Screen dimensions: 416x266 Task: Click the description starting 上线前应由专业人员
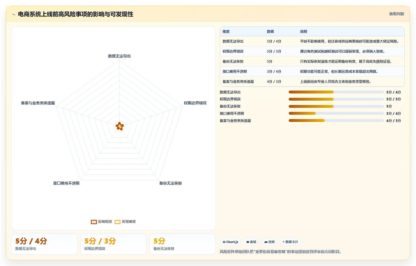(x=336, y=82)
